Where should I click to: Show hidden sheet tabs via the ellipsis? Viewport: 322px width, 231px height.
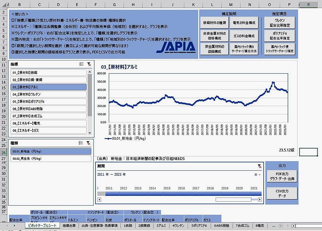[273, 226]
